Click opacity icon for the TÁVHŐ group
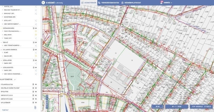The width and height of the screenshot is (214, 112). pos(33,42)
